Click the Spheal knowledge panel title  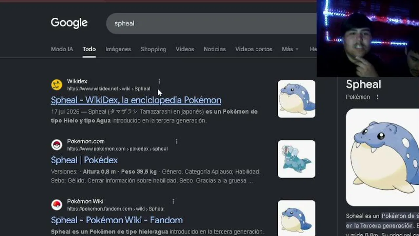point(363,85)
